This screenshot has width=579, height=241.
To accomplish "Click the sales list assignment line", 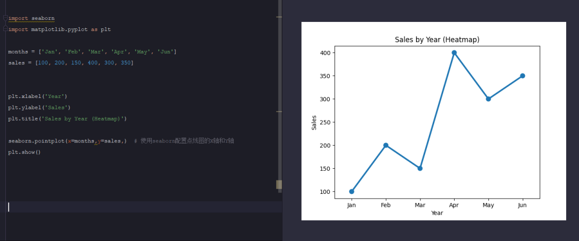I will coord(70,63).
